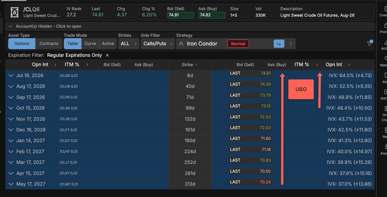
Task: Remove the Regular Expirations Only filter
Action: [x=107, y=55]
